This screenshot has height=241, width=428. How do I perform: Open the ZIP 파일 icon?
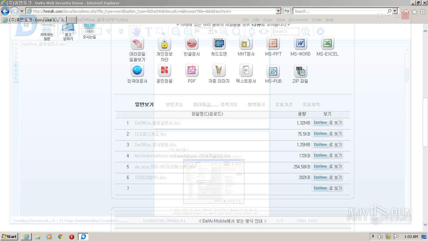[300, 71]
